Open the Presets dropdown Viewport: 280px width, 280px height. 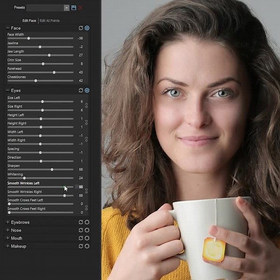66,7
